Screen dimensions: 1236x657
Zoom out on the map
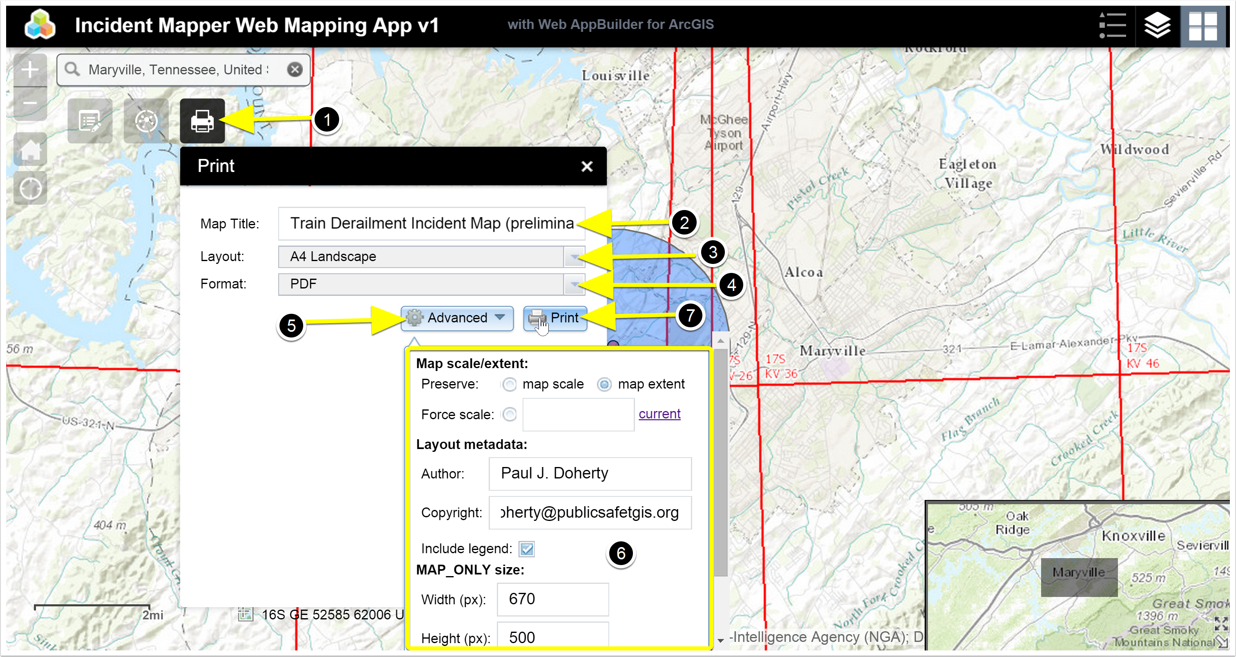pyautogui.click(x=30, y=103)
